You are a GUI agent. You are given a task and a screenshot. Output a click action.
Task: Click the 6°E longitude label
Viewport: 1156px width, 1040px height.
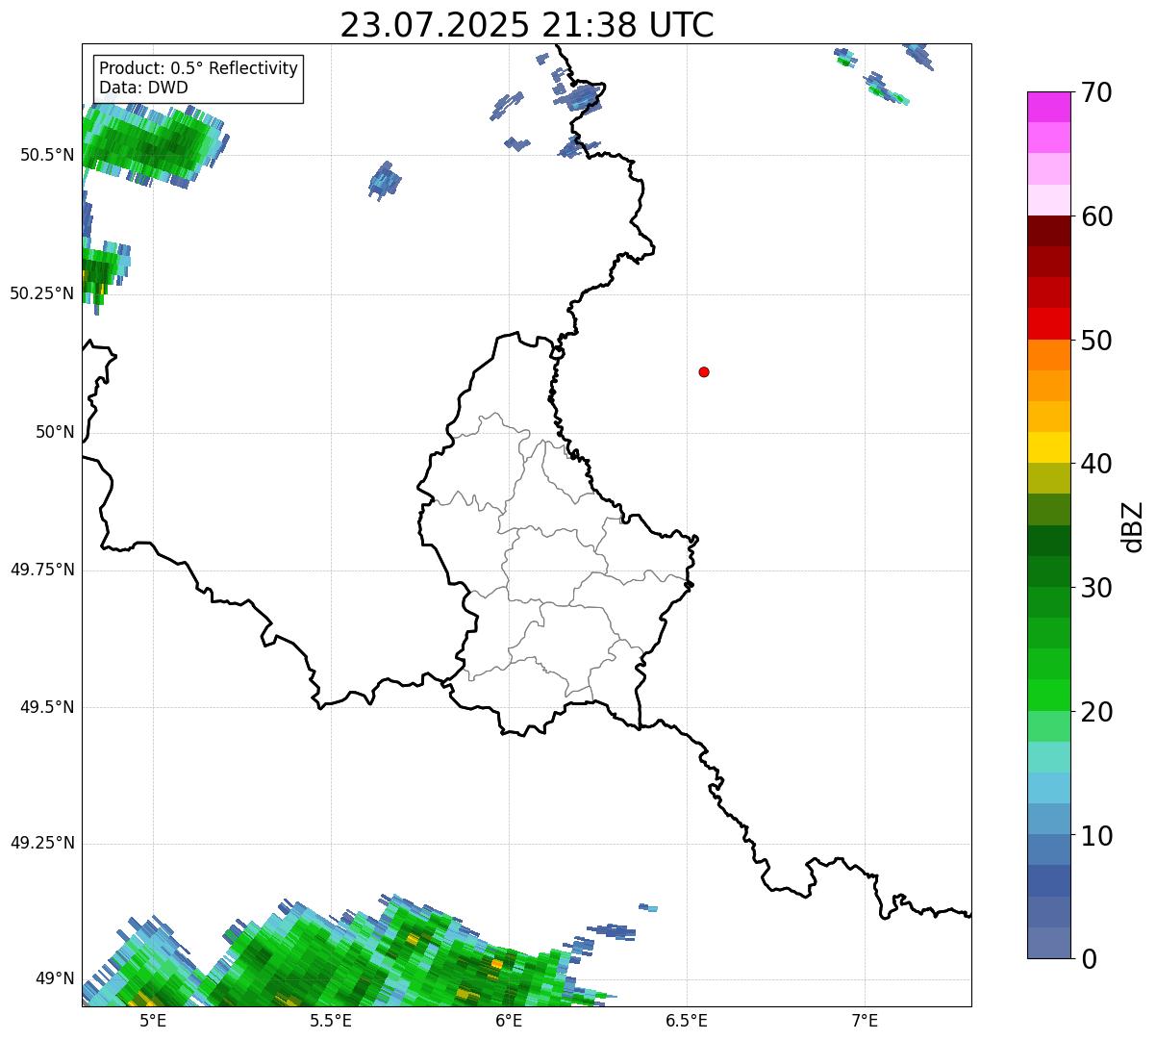pyautogui.click(x=509, y=1020)
